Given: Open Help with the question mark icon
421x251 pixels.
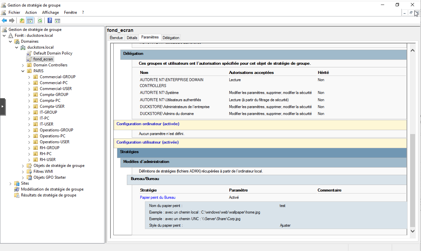Looking at the screenshot, I should pyautogui.click(x=50, y=21).
